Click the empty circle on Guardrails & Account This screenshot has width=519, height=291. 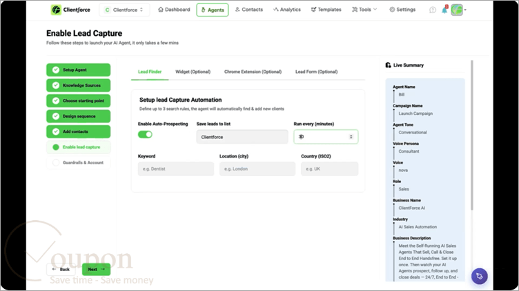click(56, 162)
